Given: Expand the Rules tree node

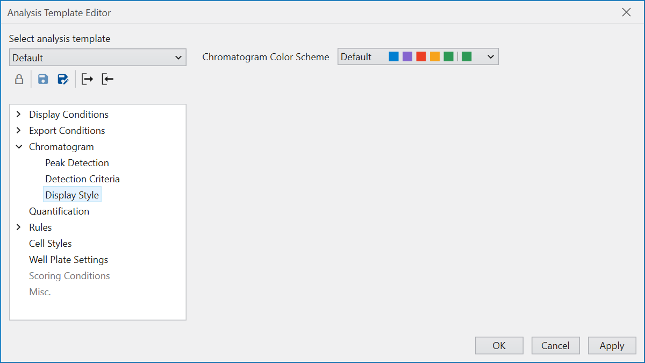Looking at the screenshot, I should point(19,227).
